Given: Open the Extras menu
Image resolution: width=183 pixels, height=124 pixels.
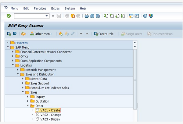Looking at the screenshot, I should click(x=55, y=9).
